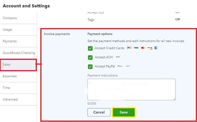The image size is (197, 122).
Task: Select the Expenses tab in sidebar
Action: [x=10, y=76]
